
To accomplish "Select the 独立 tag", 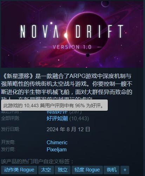I will click(62, 170).
